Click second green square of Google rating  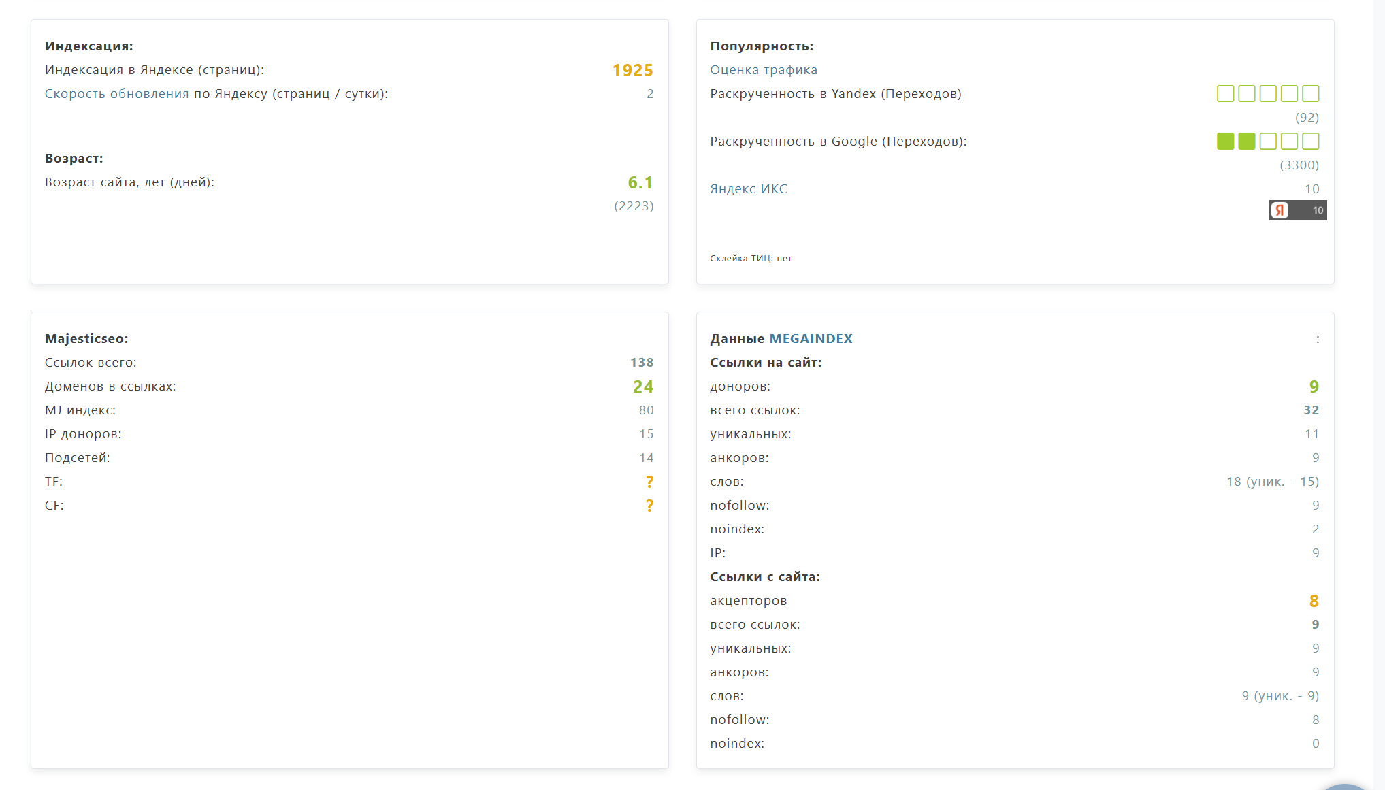coord(1246,142)
